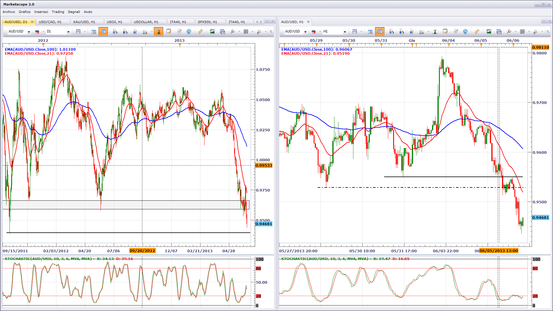Image resolution: width=553 pixels, height=311 pixels.
Task: Open the Trading menu
Action: coord(58,12)
